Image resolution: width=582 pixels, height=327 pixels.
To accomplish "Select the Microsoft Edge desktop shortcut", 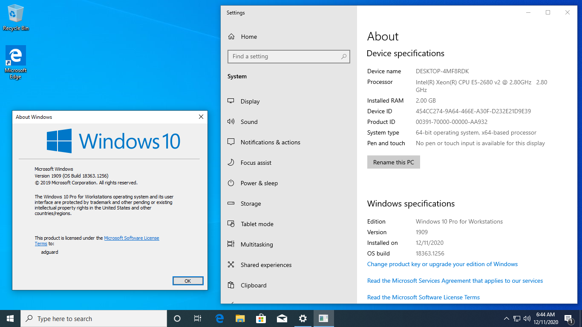I will [16, 63].
